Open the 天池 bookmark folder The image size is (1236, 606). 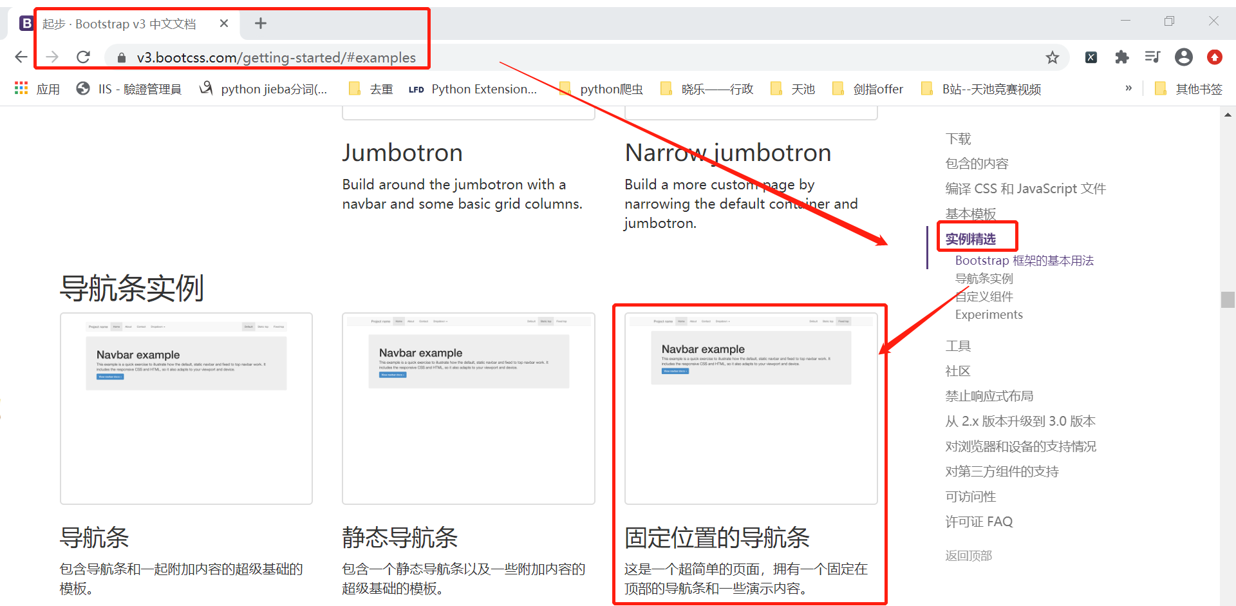point(792,89)
